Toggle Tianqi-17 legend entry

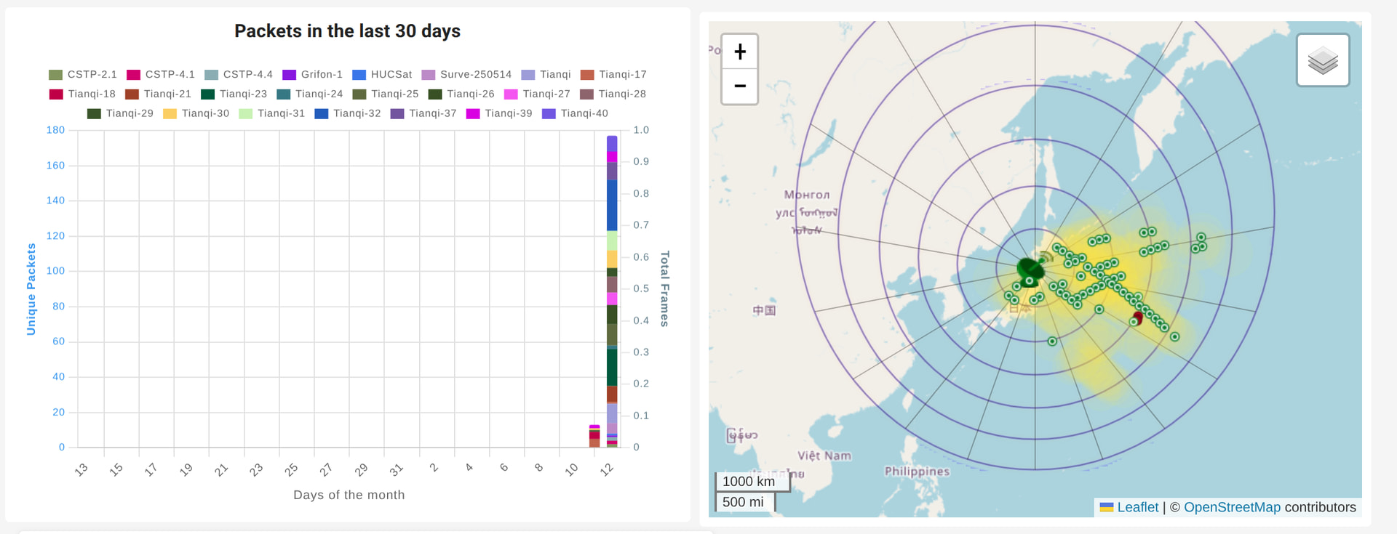pos(613,75)
